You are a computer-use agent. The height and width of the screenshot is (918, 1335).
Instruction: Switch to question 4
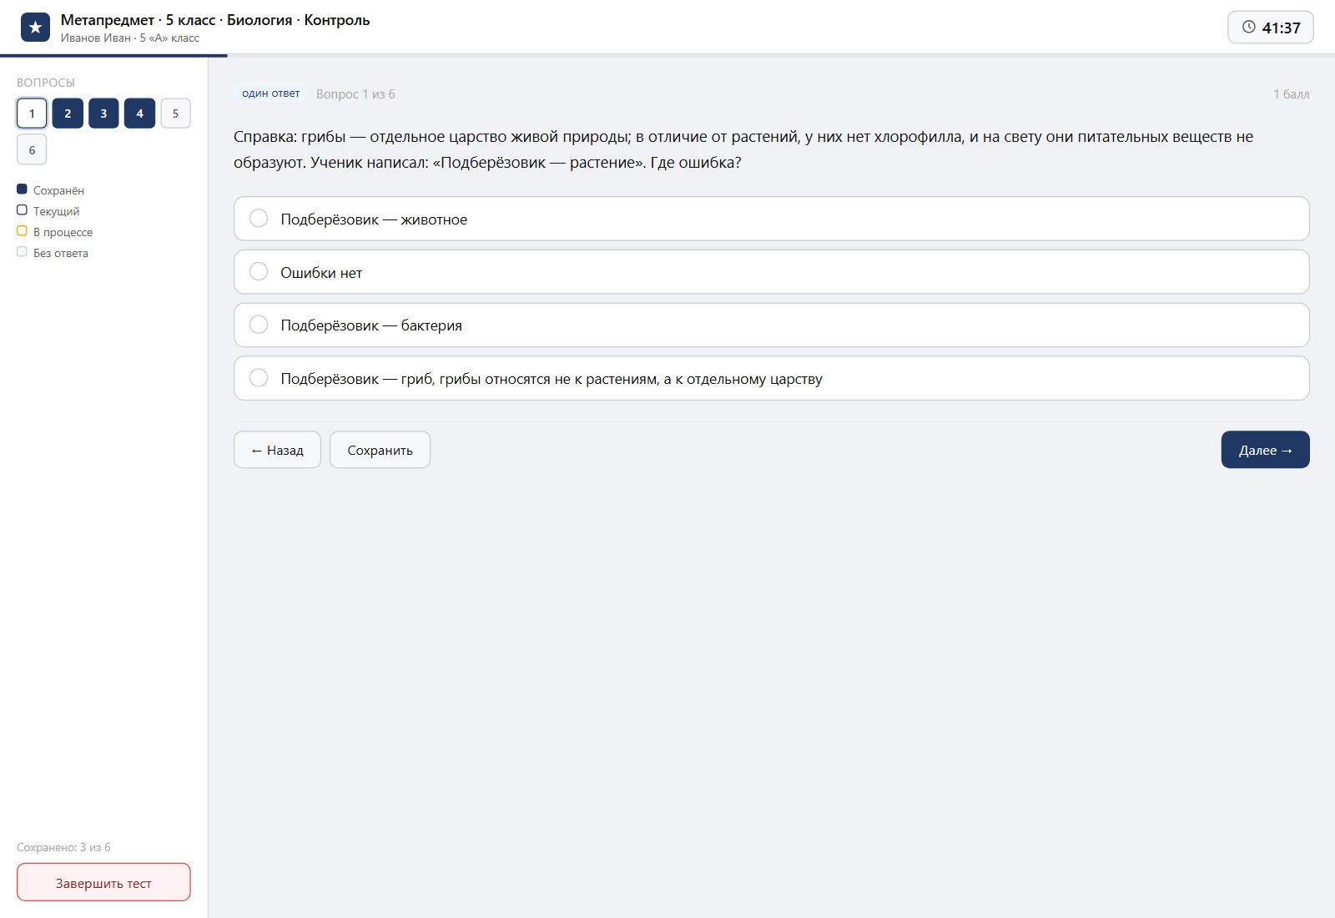139,113
